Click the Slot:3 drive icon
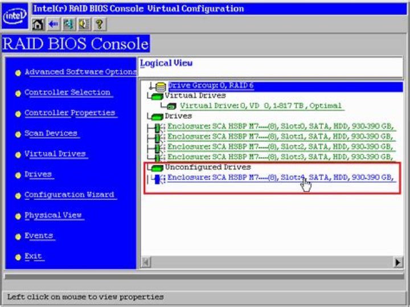The width and height of the screenshot is (410, 307). pos(158,158)
